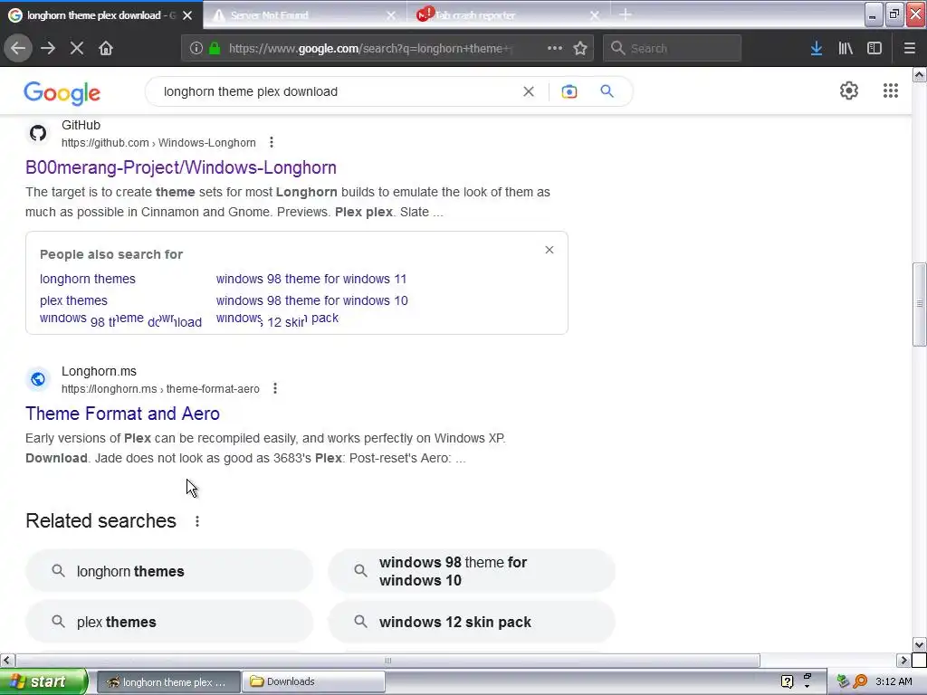This screenshot has width=927, height=695.
Task: Click the Longhorn.ms globe favicon
Action: pyautogui.click(x=38, y=379)
